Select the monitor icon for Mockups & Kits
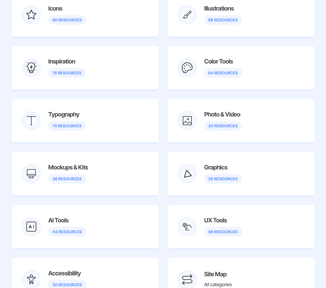 click(31, 174)
